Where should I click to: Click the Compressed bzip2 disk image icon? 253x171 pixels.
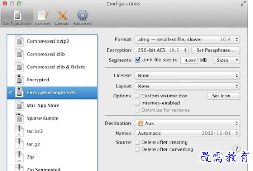[19, 41]
